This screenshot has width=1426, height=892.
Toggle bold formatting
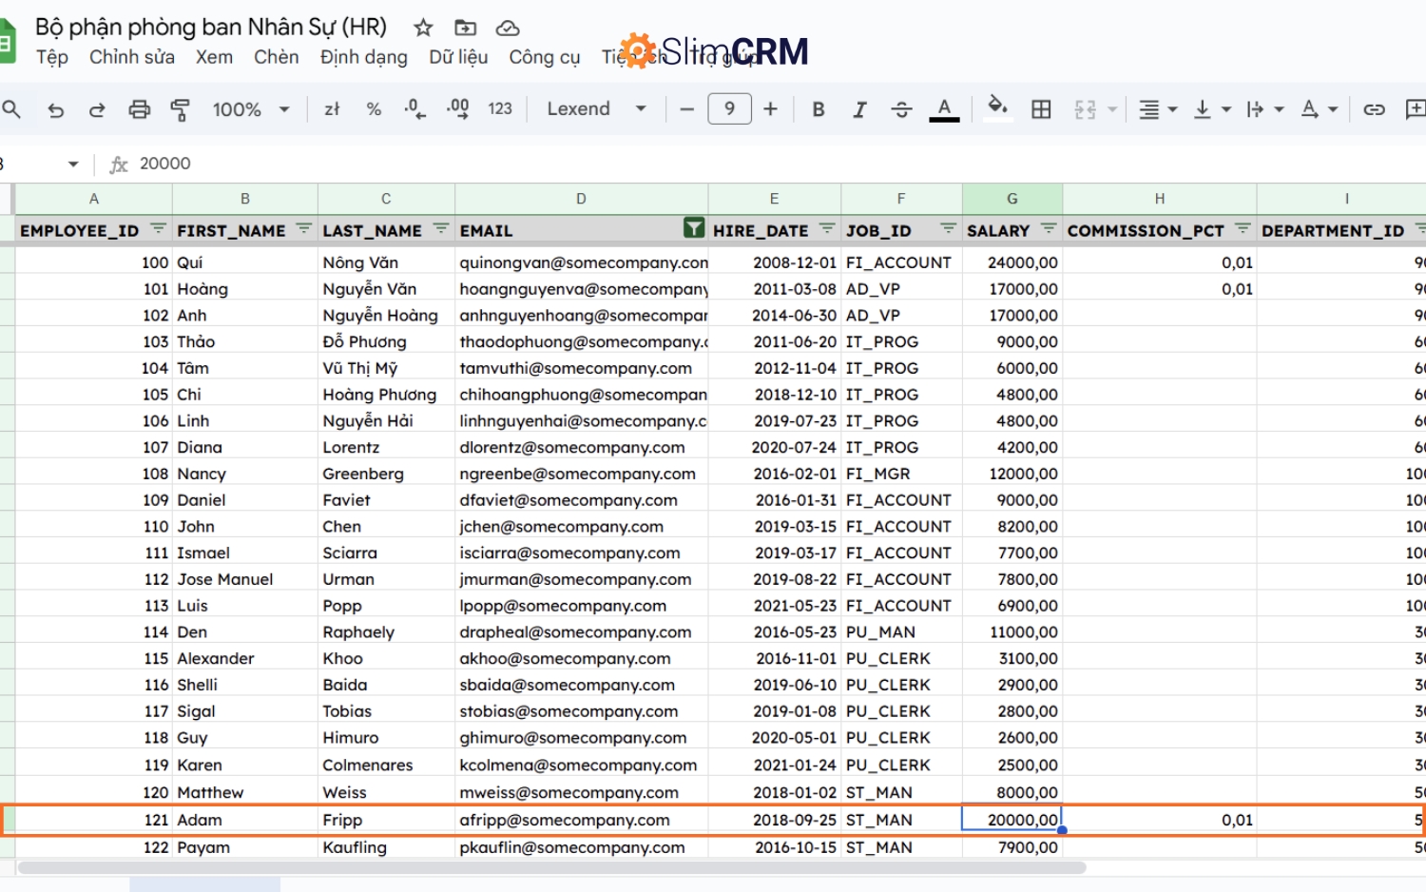click(x=818, y=108)
